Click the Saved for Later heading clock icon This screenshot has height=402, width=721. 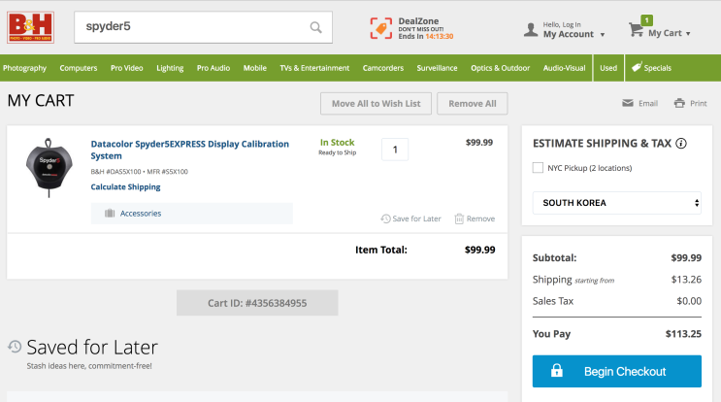(x=15, y=347)
